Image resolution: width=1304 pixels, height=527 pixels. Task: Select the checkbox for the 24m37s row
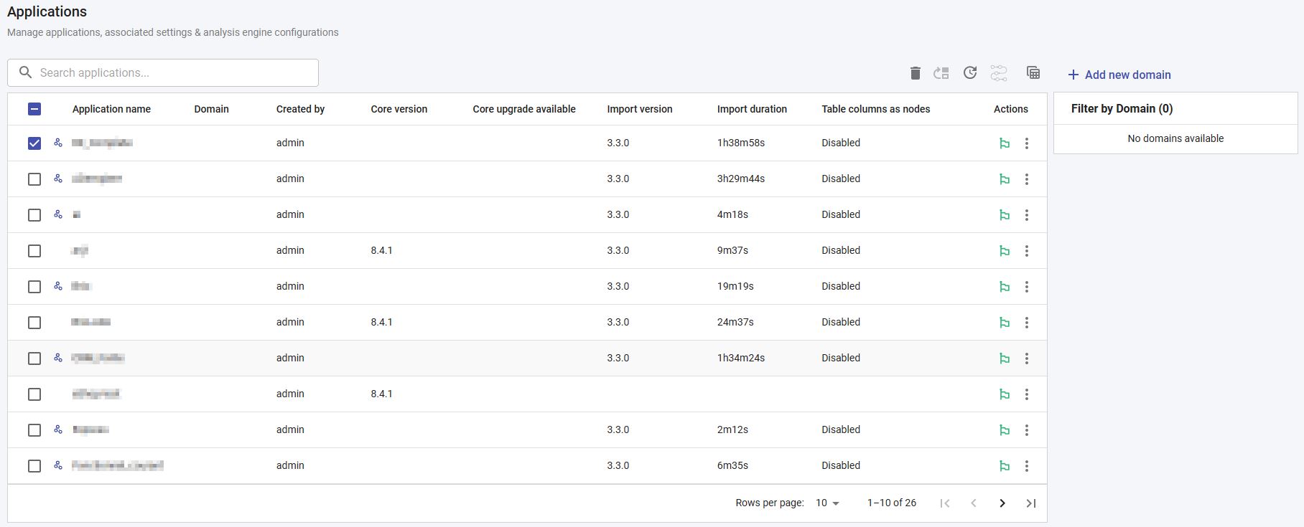pyautogui.click(x=34, y=323)
